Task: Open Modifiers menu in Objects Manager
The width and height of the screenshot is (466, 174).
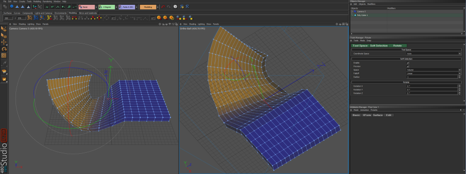Action: pyautogui.click(x=371, y=4)
